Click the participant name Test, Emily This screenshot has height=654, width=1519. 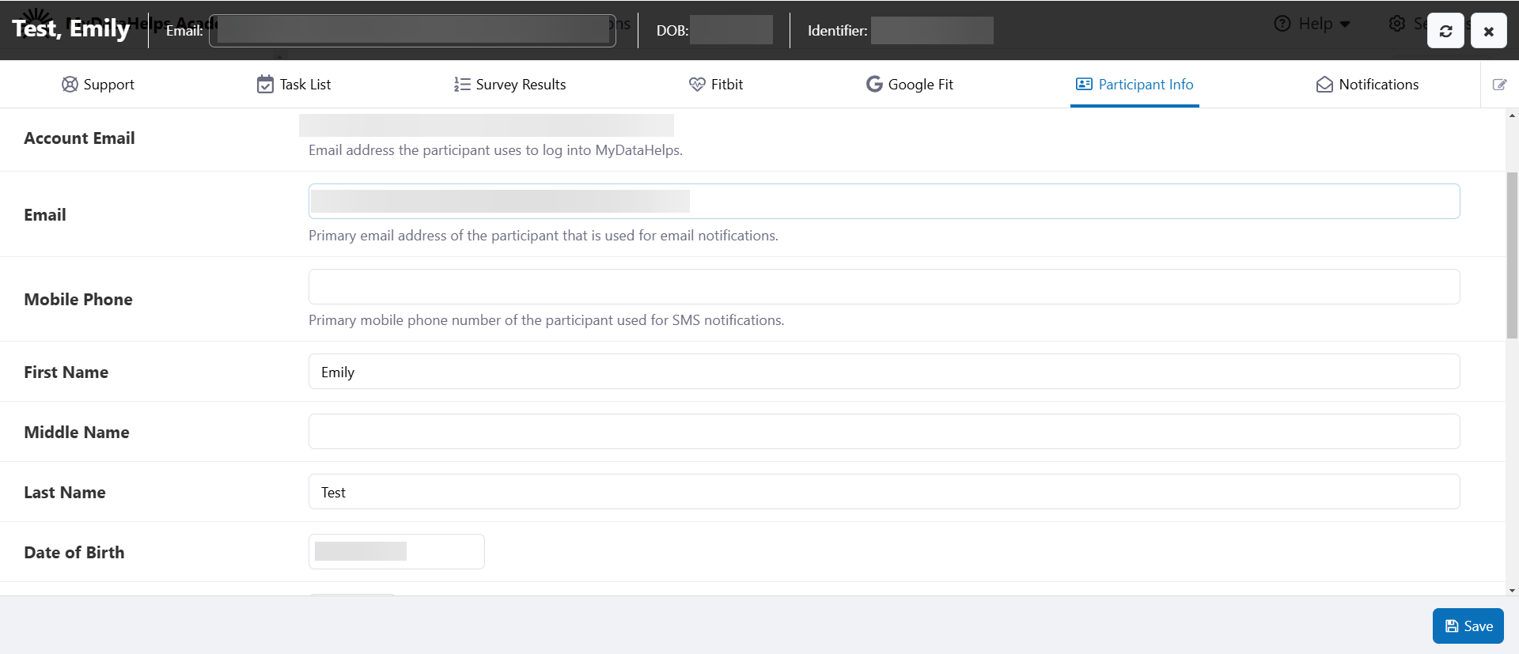click(71, 28)
